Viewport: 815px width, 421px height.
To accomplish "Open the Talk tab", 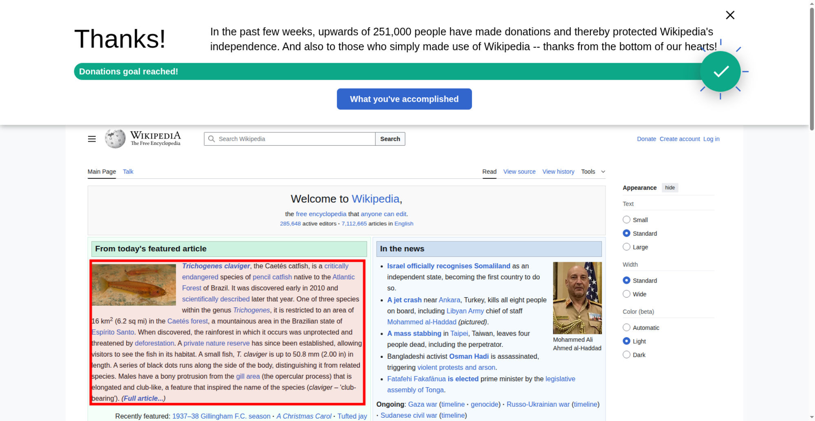I will [x=128, y=172].
